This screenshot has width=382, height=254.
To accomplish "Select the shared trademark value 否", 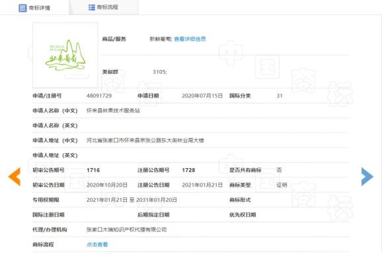I will [279, 170].
